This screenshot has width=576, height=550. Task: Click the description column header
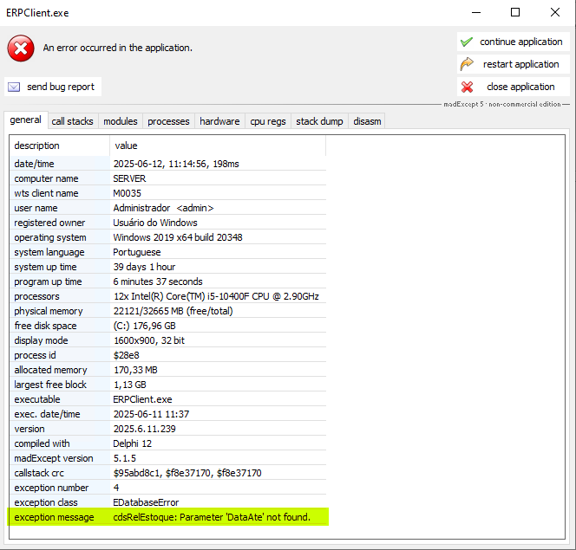(59, 146)
